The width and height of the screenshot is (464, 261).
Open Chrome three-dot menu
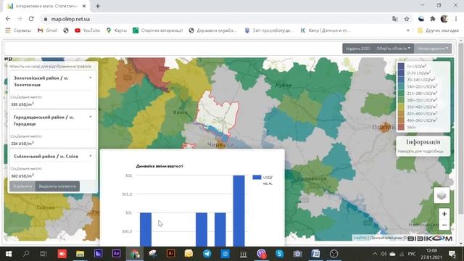(456, 19)
